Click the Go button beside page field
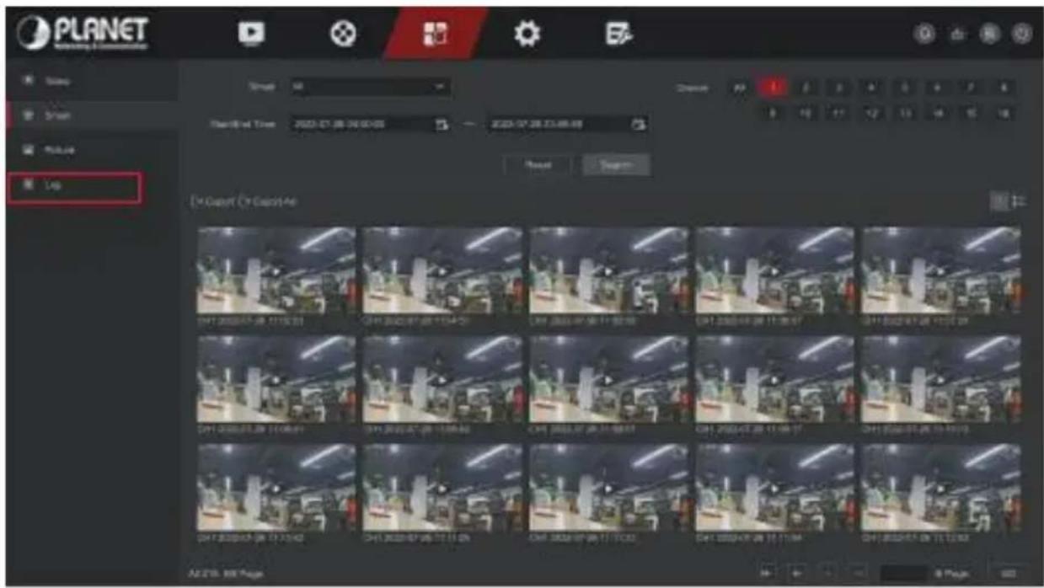Image resolution: width=1044 pixels, height=588 pixels. point(1009,573)
